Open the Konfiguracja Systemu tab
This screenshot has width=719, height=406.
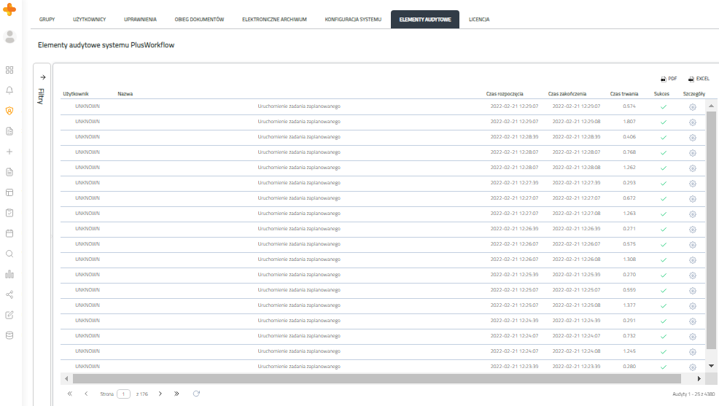tap(353, 19)
